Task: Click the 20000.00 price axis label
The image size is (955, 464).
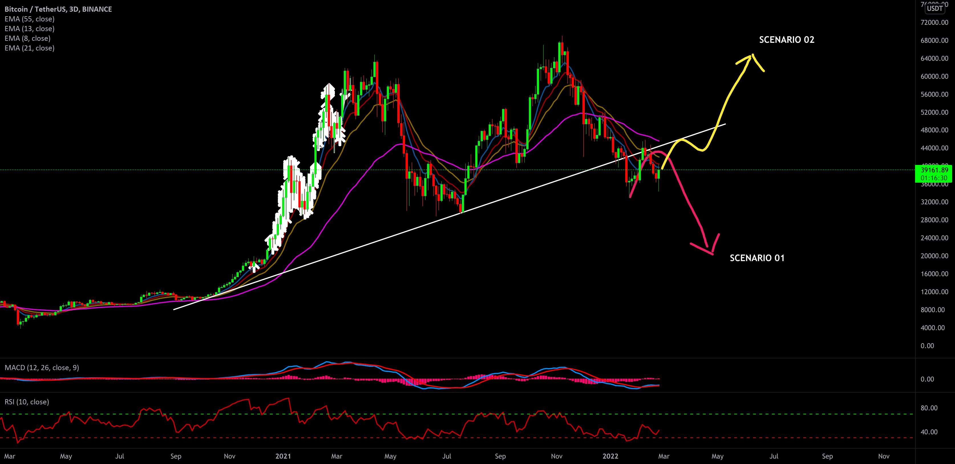Action: [934, 256]
